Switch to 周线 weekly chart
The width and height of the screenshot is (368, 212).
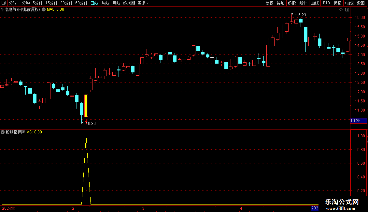106,3
